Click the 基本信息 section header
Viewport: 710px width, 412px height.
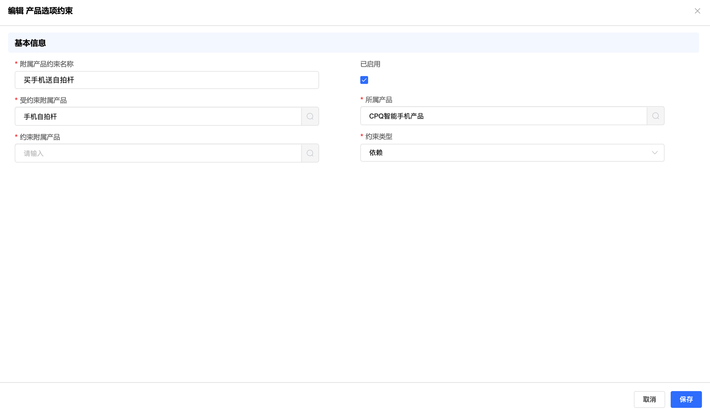coord(30,43)
